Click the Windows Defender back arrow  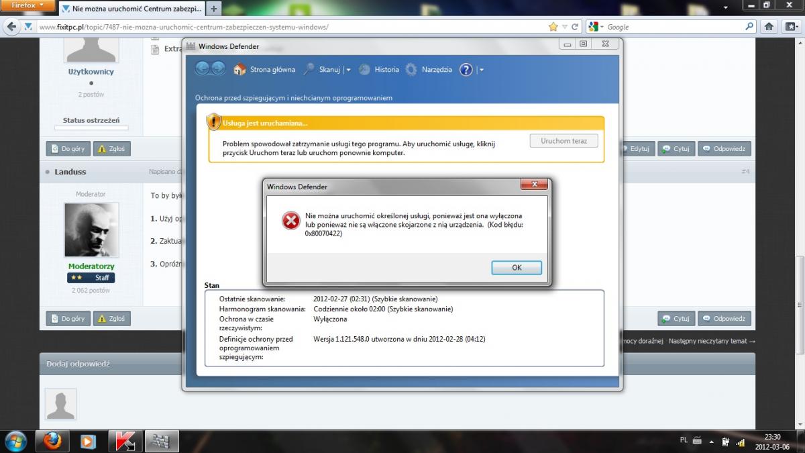coord(202,68)
